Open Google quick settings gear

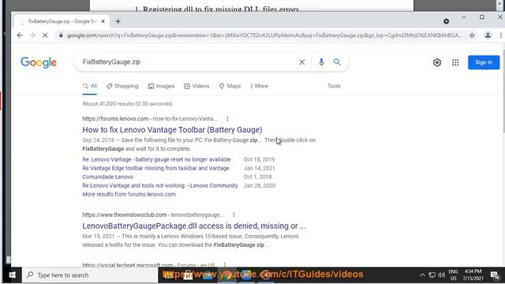(x=437, y=62)
